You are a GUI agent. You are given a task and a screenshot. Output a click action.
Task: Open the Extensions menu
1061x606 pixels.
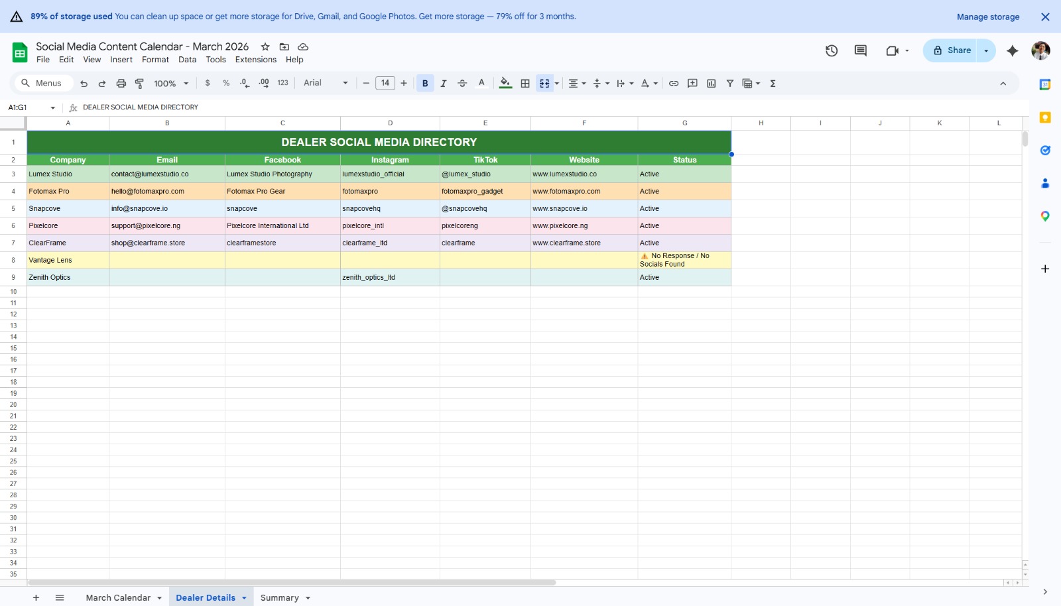click(255, 60)
